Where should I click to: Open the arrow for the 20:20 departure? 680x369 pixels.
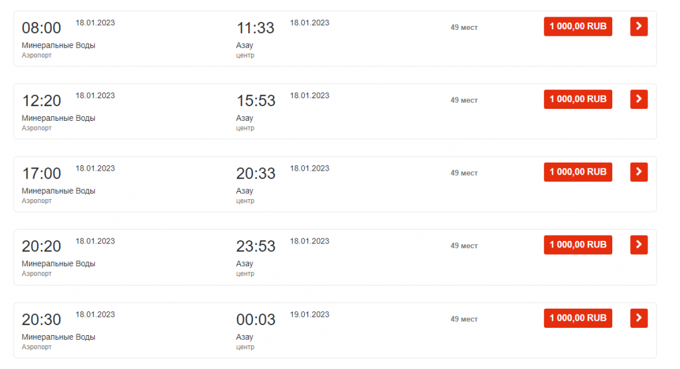point(639,244)
